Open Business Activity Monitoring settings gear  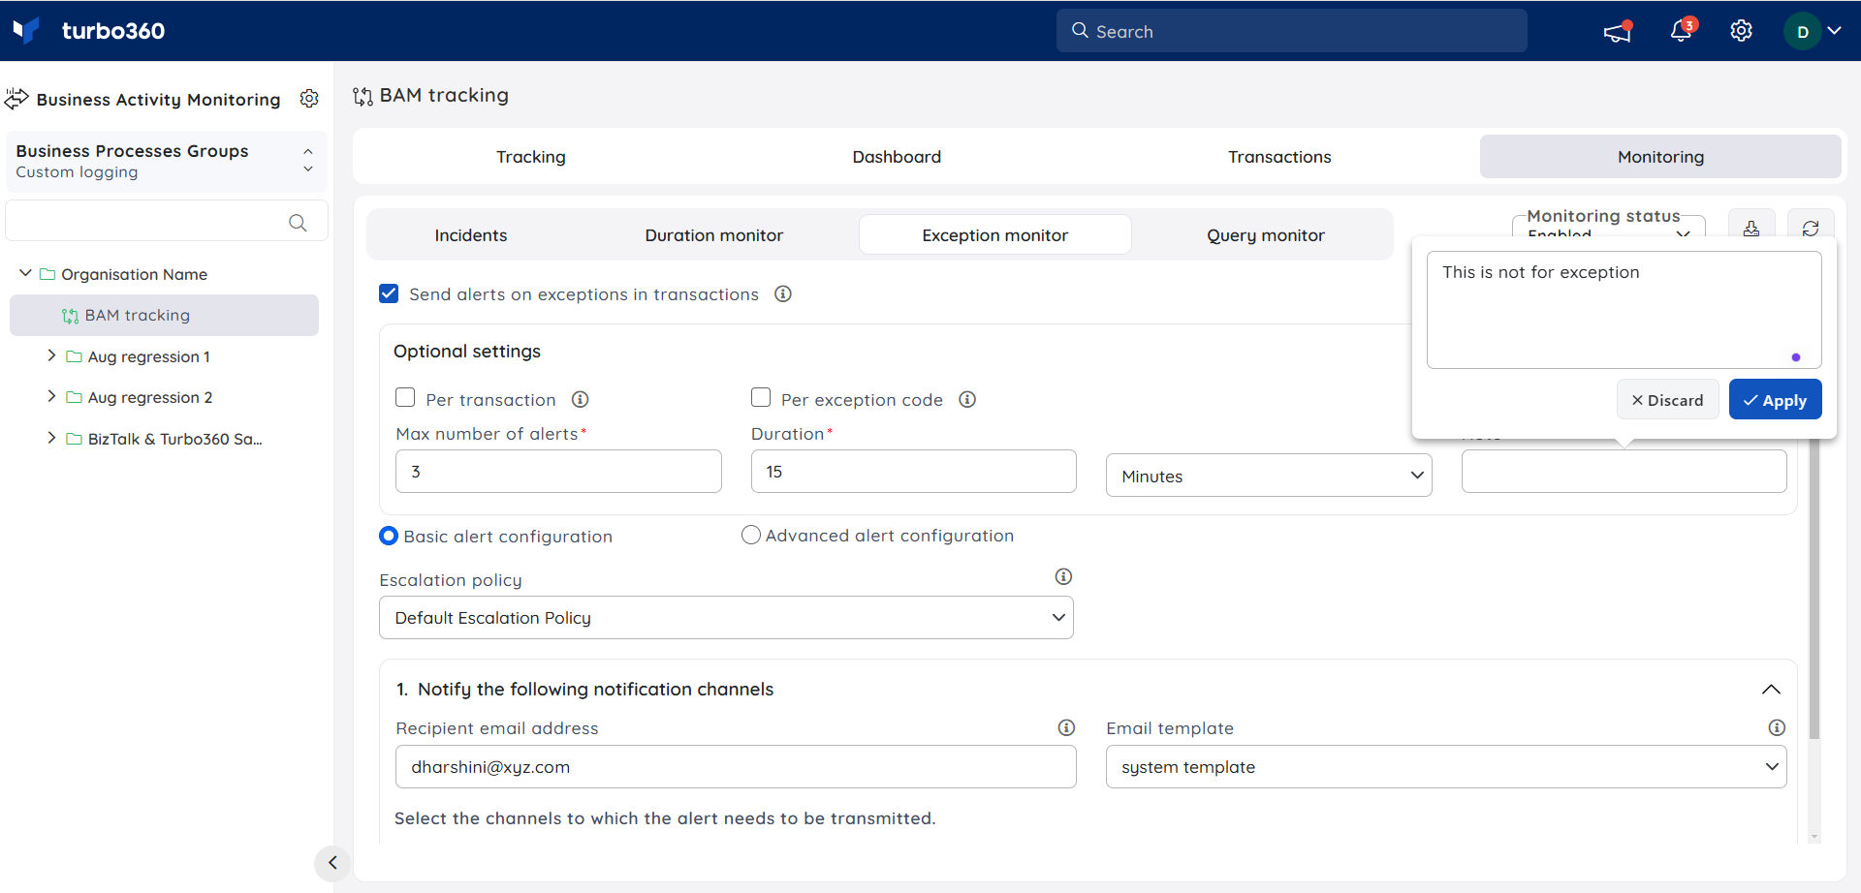pyautogui.click(x=309, y=99)
